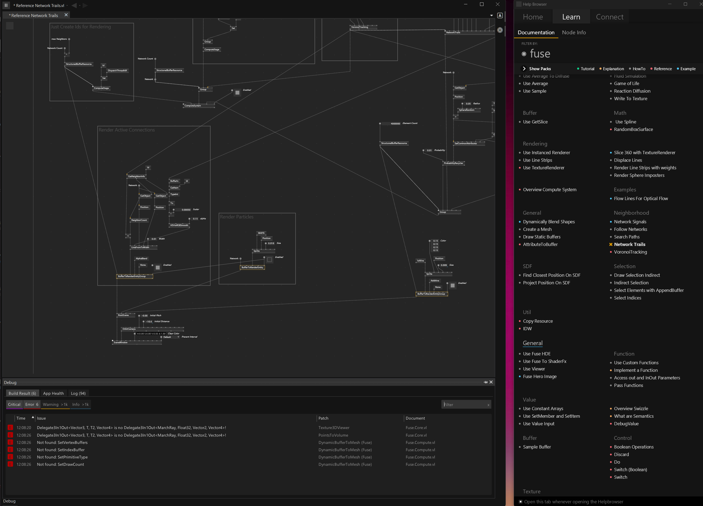
Task: Toggle the Error 6 filter button
Action: (x=32, y=404)
